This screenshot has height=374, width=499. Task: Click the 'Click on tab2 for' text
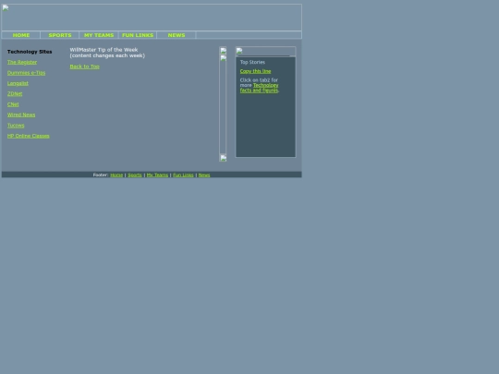259,80
